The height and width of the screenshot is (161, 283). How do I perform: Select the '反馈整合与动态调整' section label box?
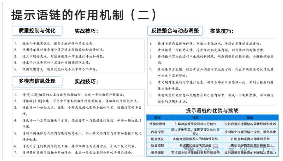[175, 31]
